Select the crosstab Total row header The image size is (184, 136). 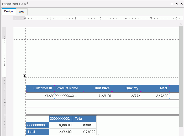(37, 132)
